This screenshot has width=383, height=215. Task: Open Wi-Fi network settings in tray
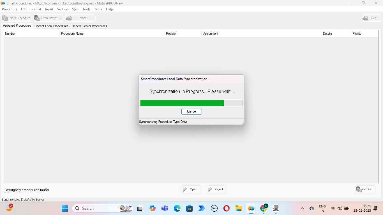(x=333, y=208)
